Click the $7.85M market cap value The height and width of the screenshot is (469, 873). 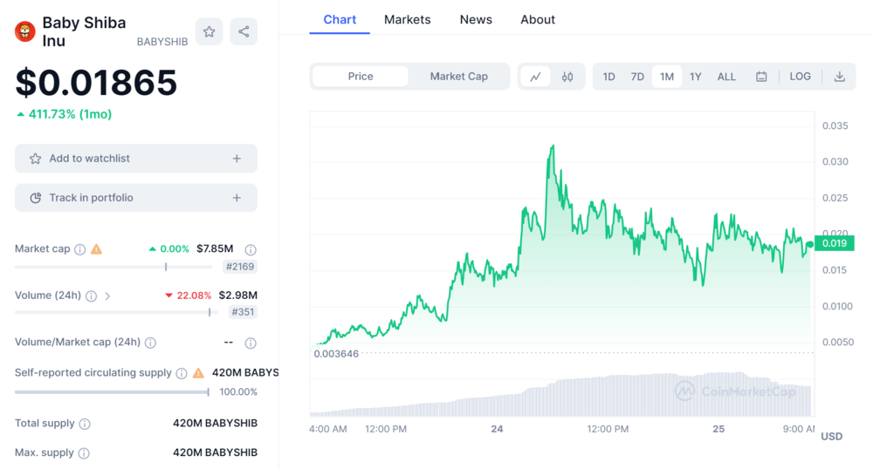tap(215, 249)
